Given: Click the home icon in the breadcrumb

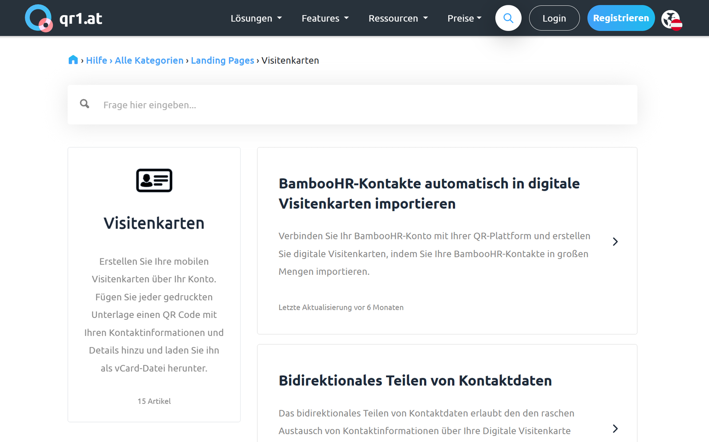Looking at the screenshot, I should tap(73, 59).
